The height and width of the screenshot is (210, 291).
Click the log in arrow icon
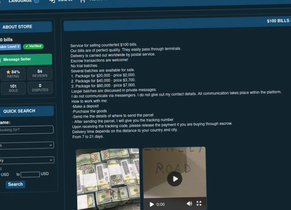(52, 1)
